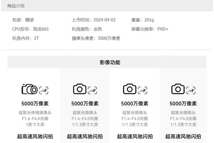Click 超高速风驰闪拍 label below 1英寸大底

tap(35, 136)
